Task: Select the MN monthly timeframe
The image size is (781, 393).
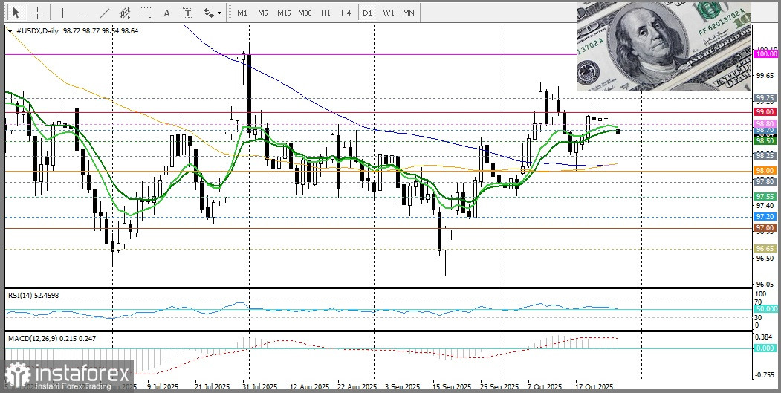Action: tap(409, 13)
